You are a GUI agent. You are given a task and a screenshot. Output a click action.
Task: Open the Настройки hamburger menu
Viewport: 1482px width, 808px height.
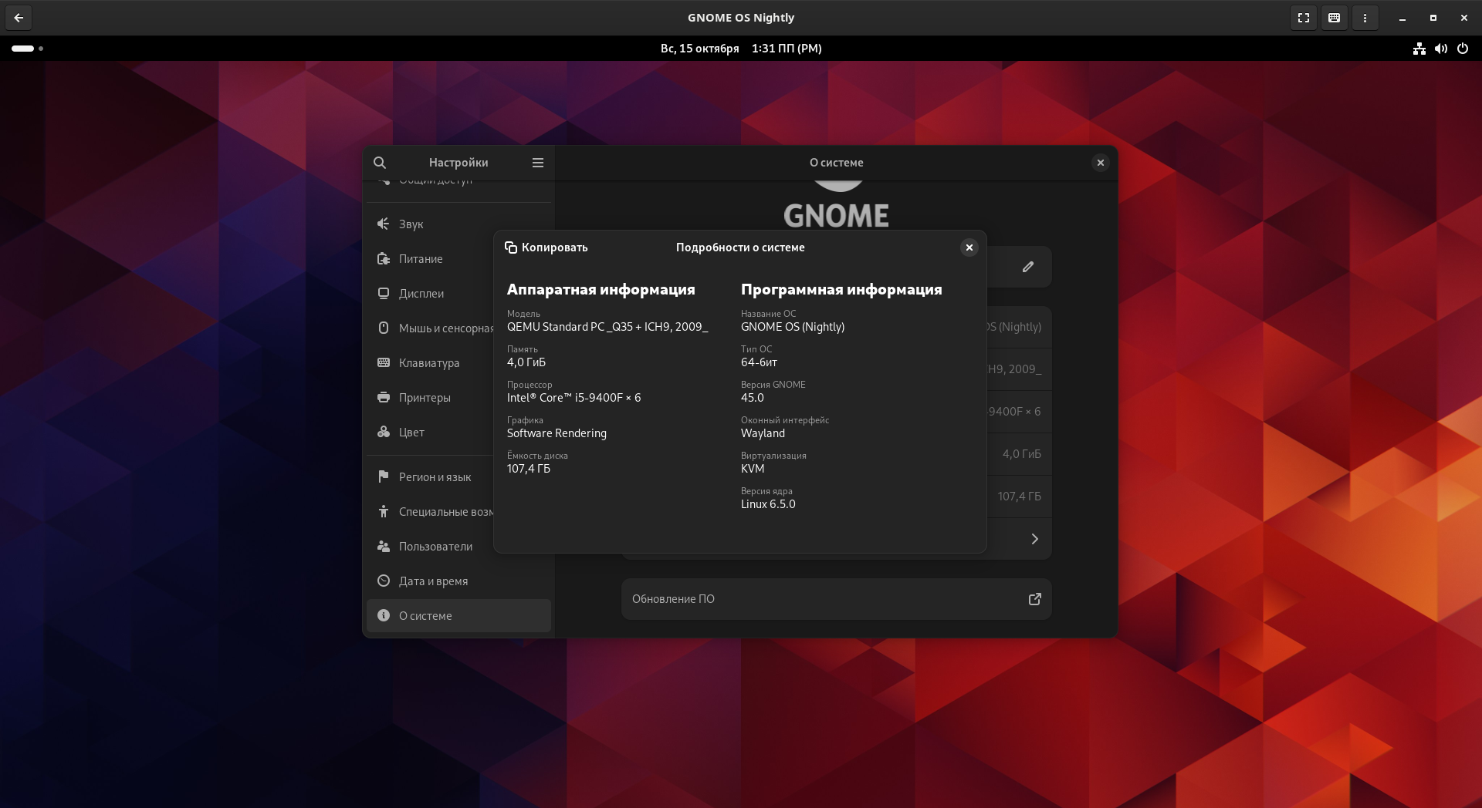point(538,163)
